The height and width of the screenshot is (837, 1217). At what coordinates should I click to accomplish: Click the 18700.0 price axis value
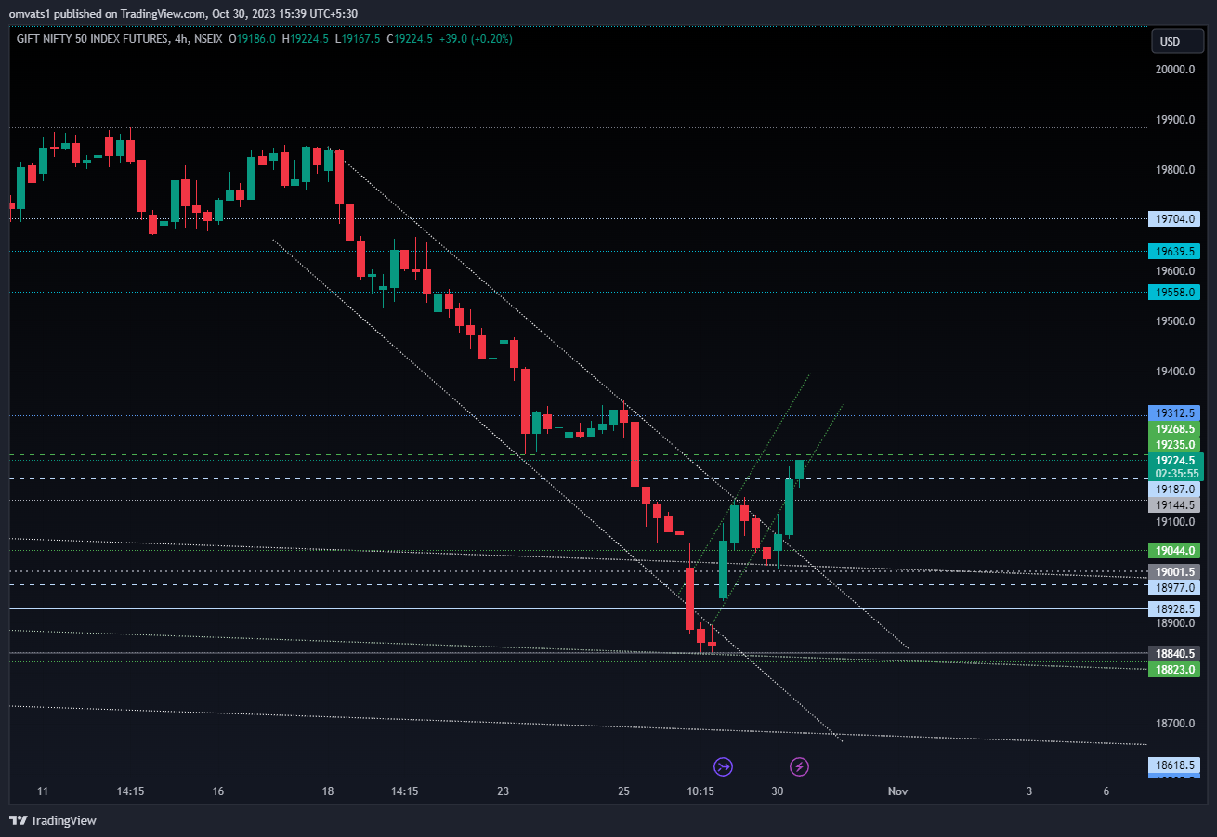pyautogui.click(x=1174, y=724)
